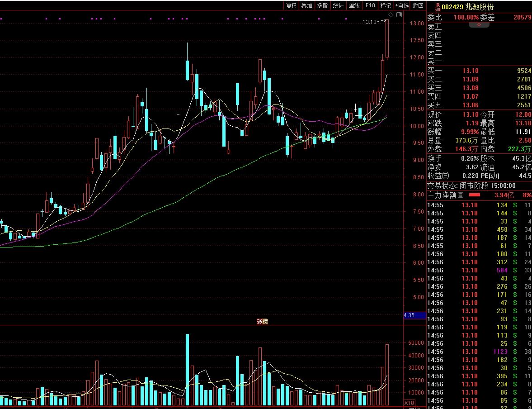Open the 统计 statistics tool
The width and height of the screenshot is (532, 409).
click(338, 5)
